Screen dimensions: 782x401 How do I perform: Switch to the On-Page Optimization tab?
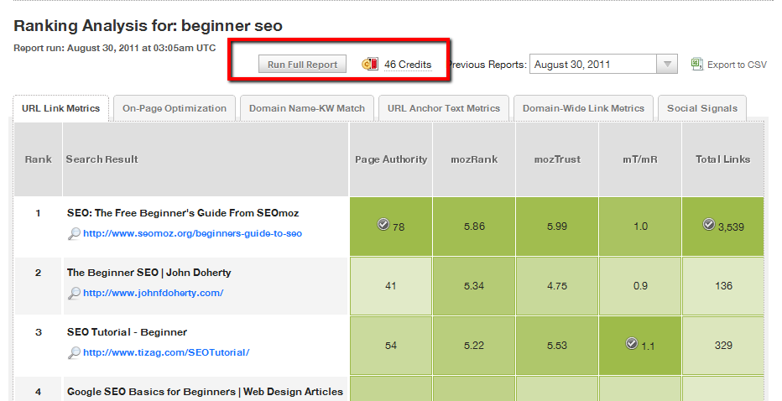[x=175, y=108]
